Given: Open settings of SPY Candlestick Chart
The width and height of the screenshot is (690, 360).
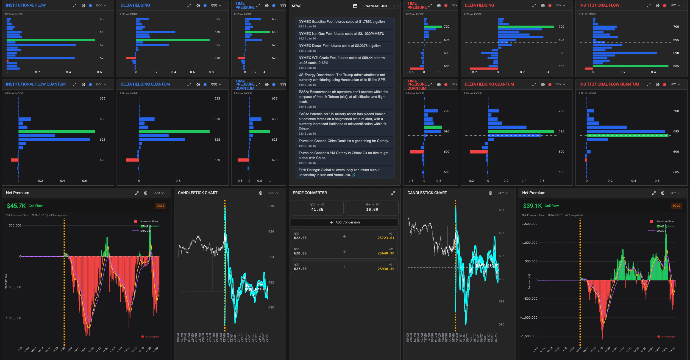Looking at the screenshot, I should pyautogui.click(x=490, y=193).
